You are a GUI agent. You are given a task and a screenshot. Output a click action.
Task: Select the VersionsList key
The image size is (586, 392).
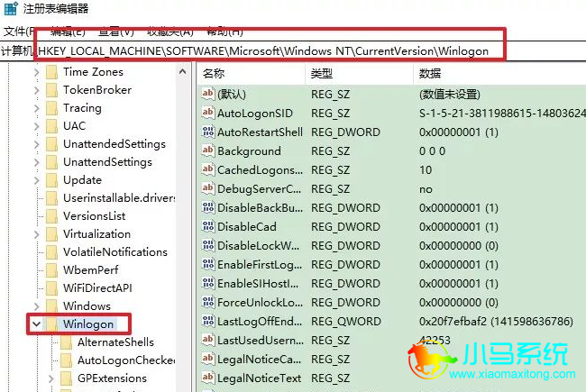click(94, 216)
